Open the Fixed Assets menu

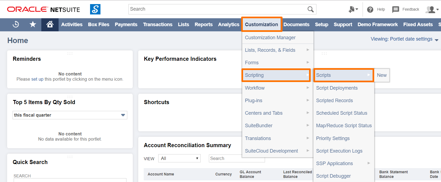click(x=418, y=25)
